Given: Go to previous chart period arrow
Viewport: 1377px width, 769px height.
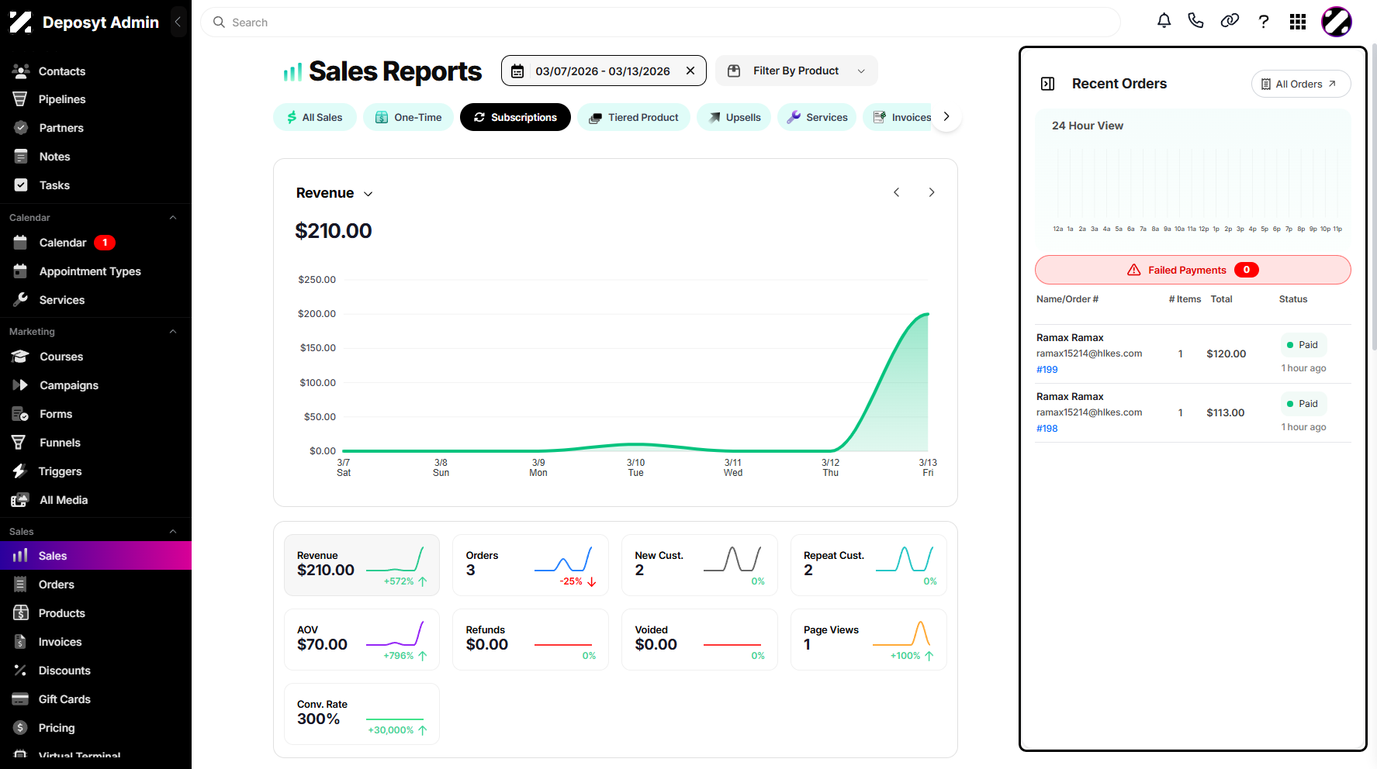Looking at the screenshot, I should pyautogui.click(x=896, y=192).
